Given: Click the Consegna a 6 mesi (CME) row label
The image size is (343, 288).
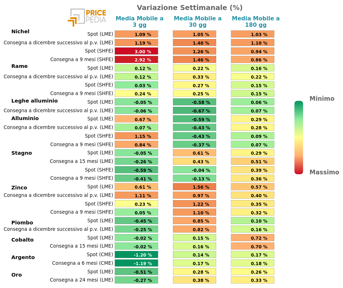Looking at the screenshot, I should pos(83,263).
